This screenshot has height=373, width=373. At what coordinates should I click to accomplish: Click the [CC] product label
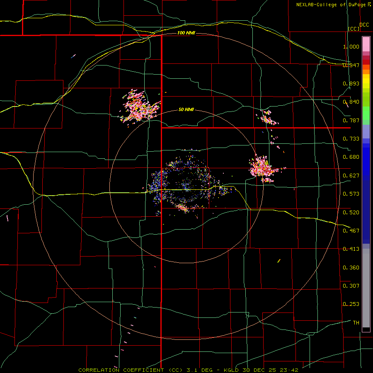point(354,29)
